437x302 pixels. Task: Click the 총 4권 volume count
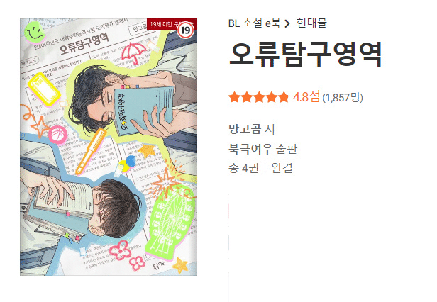tap(243, 168)
